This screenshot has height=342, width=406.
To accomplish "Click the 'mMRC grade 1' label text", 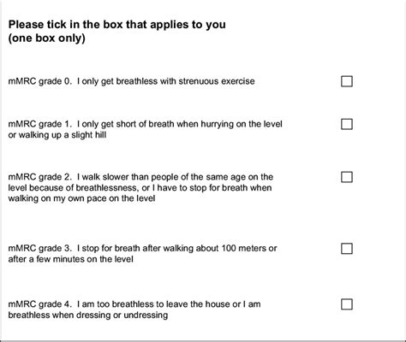I will pyautogui.click(x=40, y=124).
